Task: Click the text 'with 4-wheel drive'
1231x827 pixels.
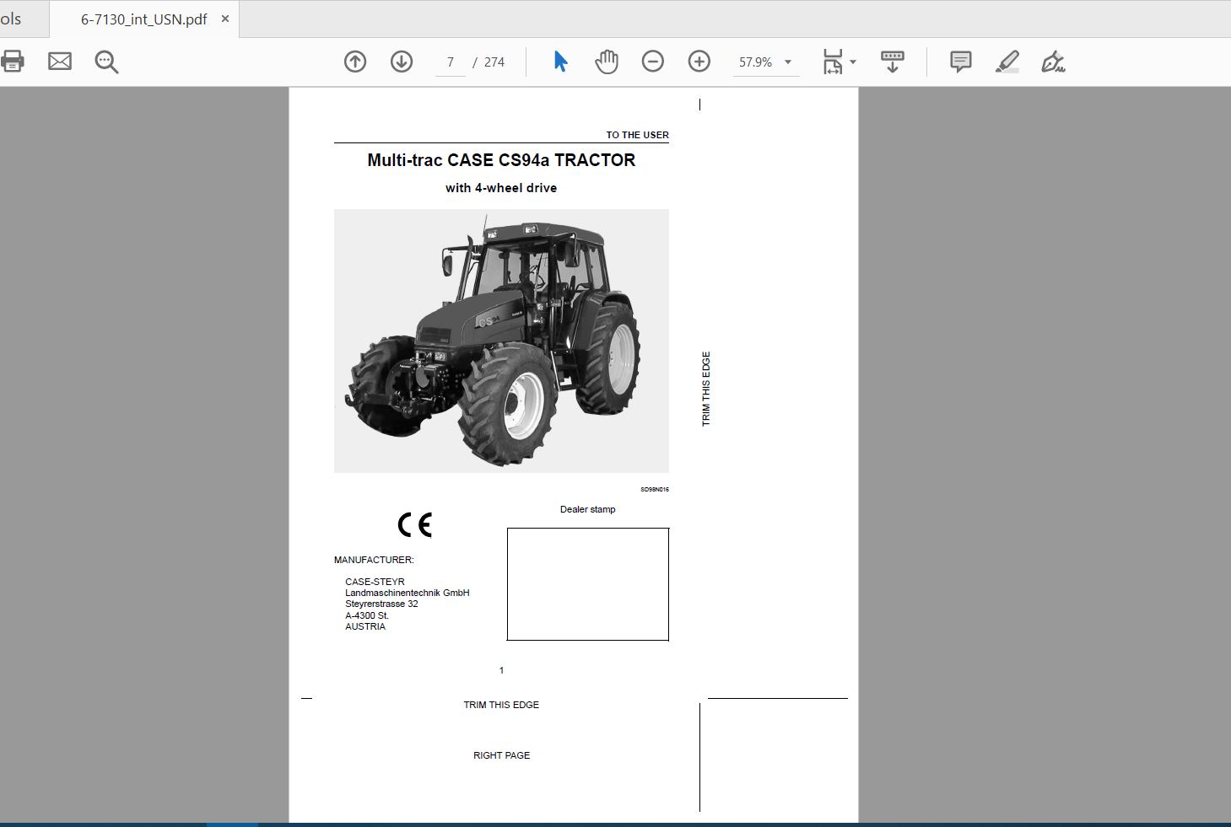Action: click(x=501, y=188)
